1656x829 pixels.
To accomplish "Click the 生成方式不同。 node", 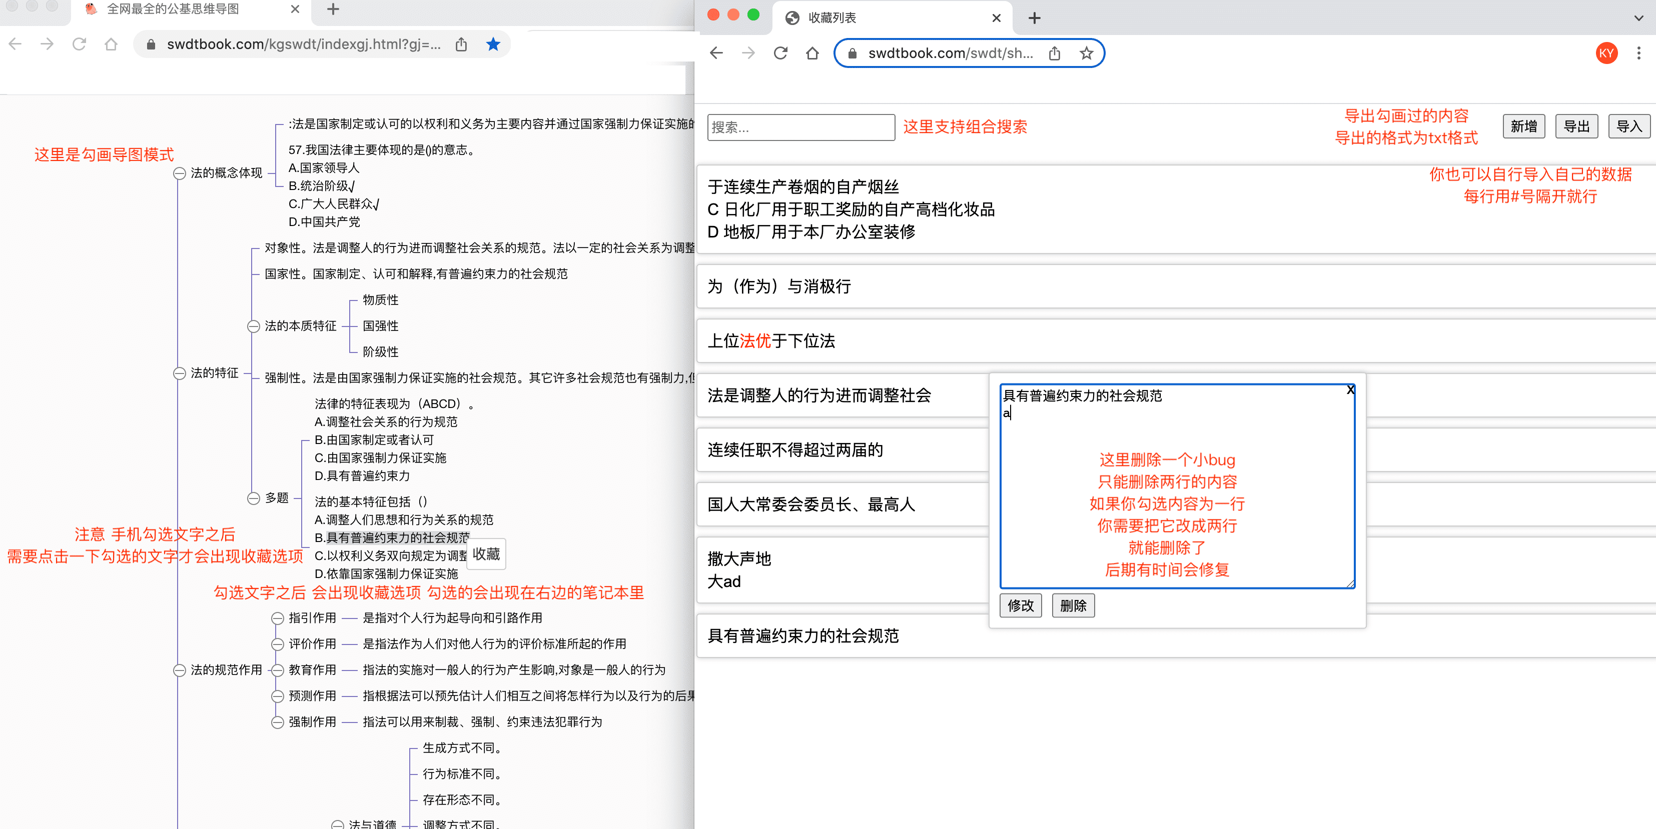I will click(462, 748).
